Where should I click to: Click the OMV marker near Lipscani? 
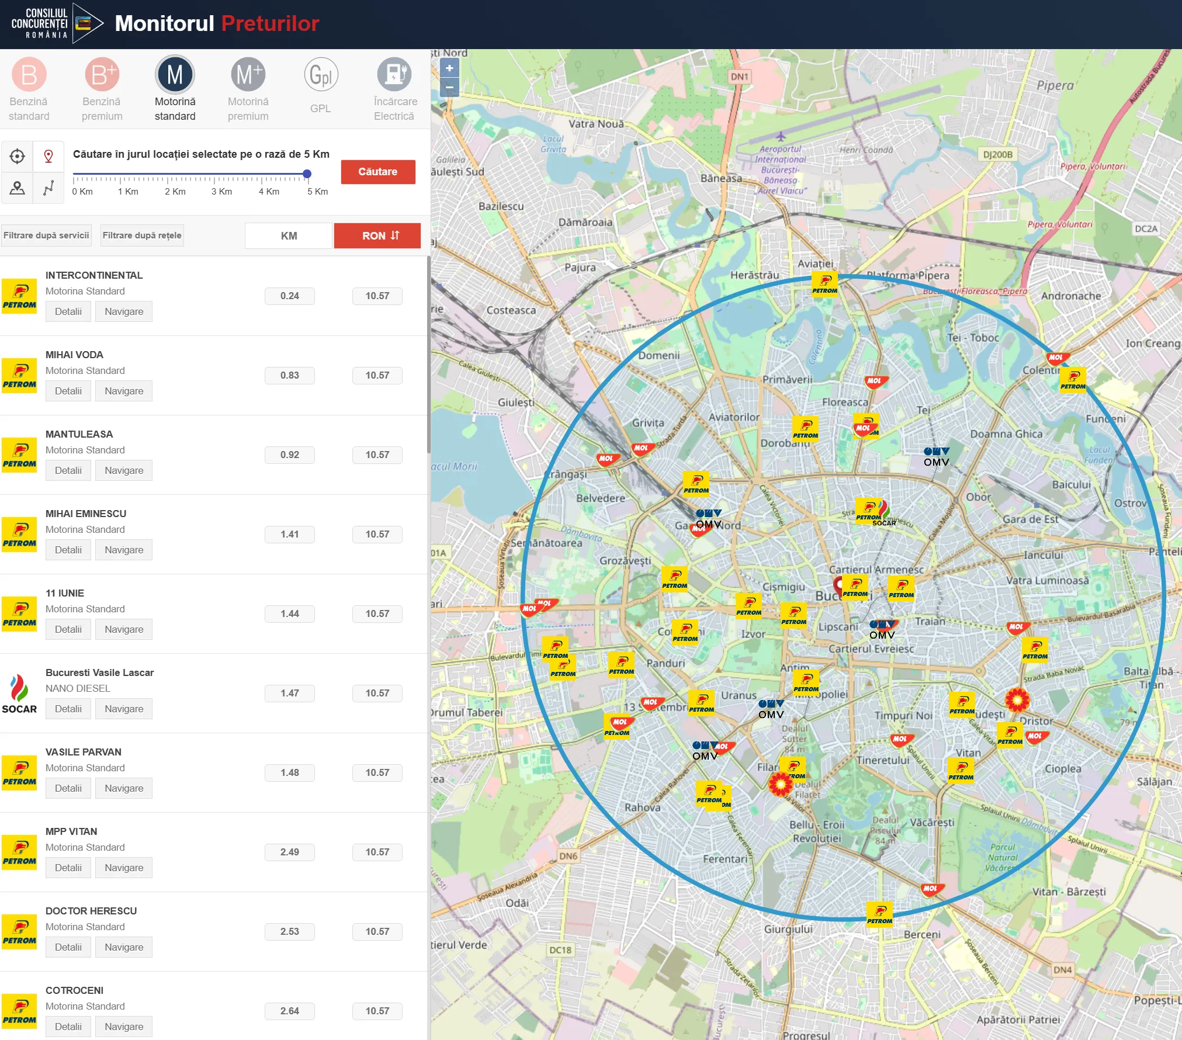click(x=882, y=630)
